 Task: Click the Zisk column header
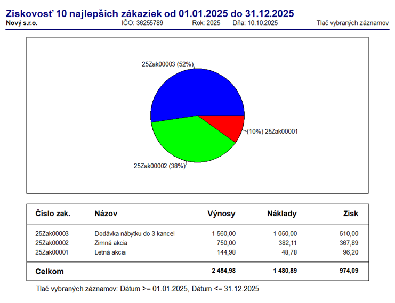pyautogui.click(x=351, y=214)
